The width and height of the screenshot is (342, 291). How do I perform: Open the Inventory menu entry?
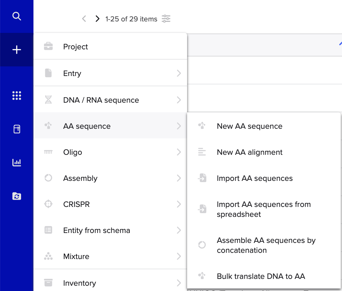pos(110,283)
